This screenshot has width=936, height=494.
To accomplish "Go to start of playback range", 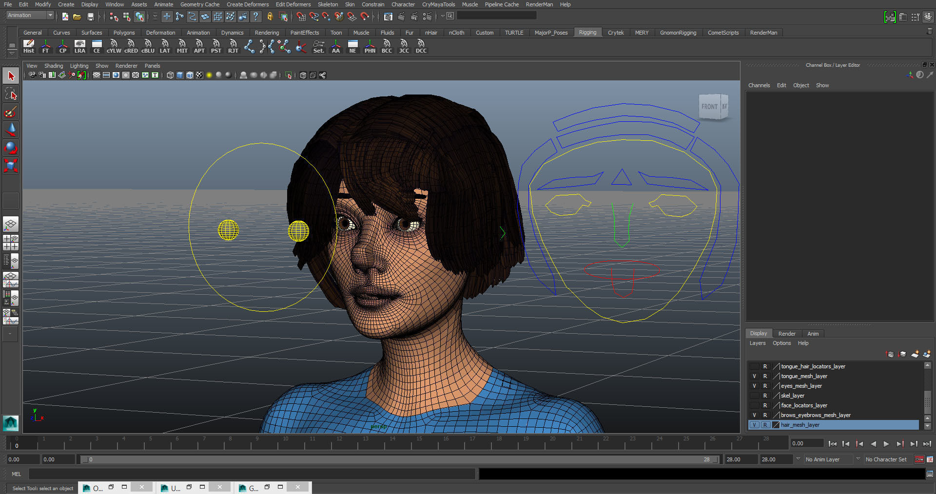I will [833, 444].
